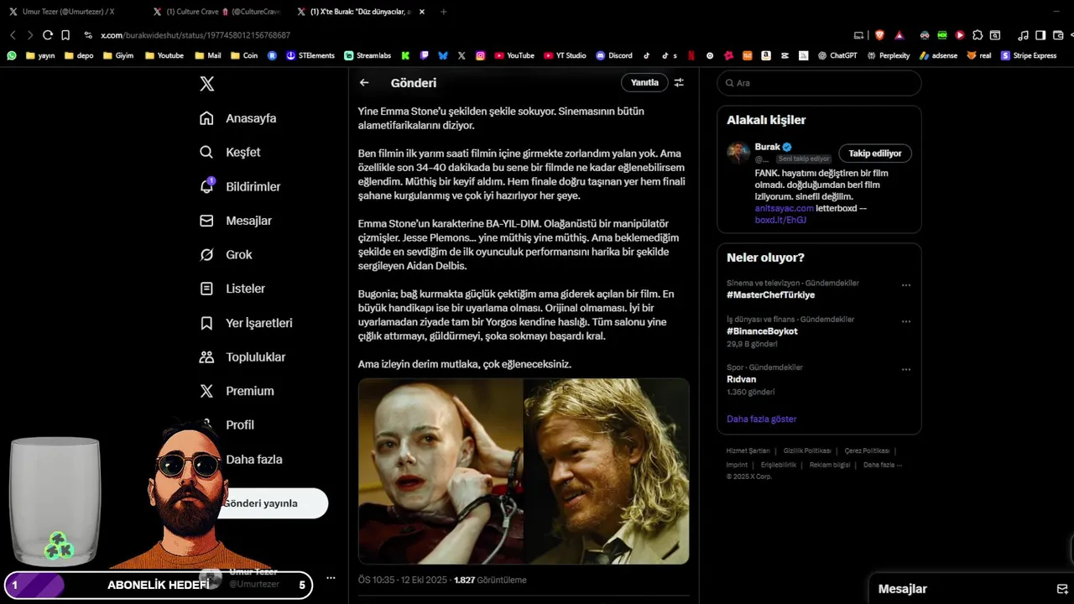Open Erişilebilirlik footer link
This screenshot has height=604, width=1074.
coord(779,465)
